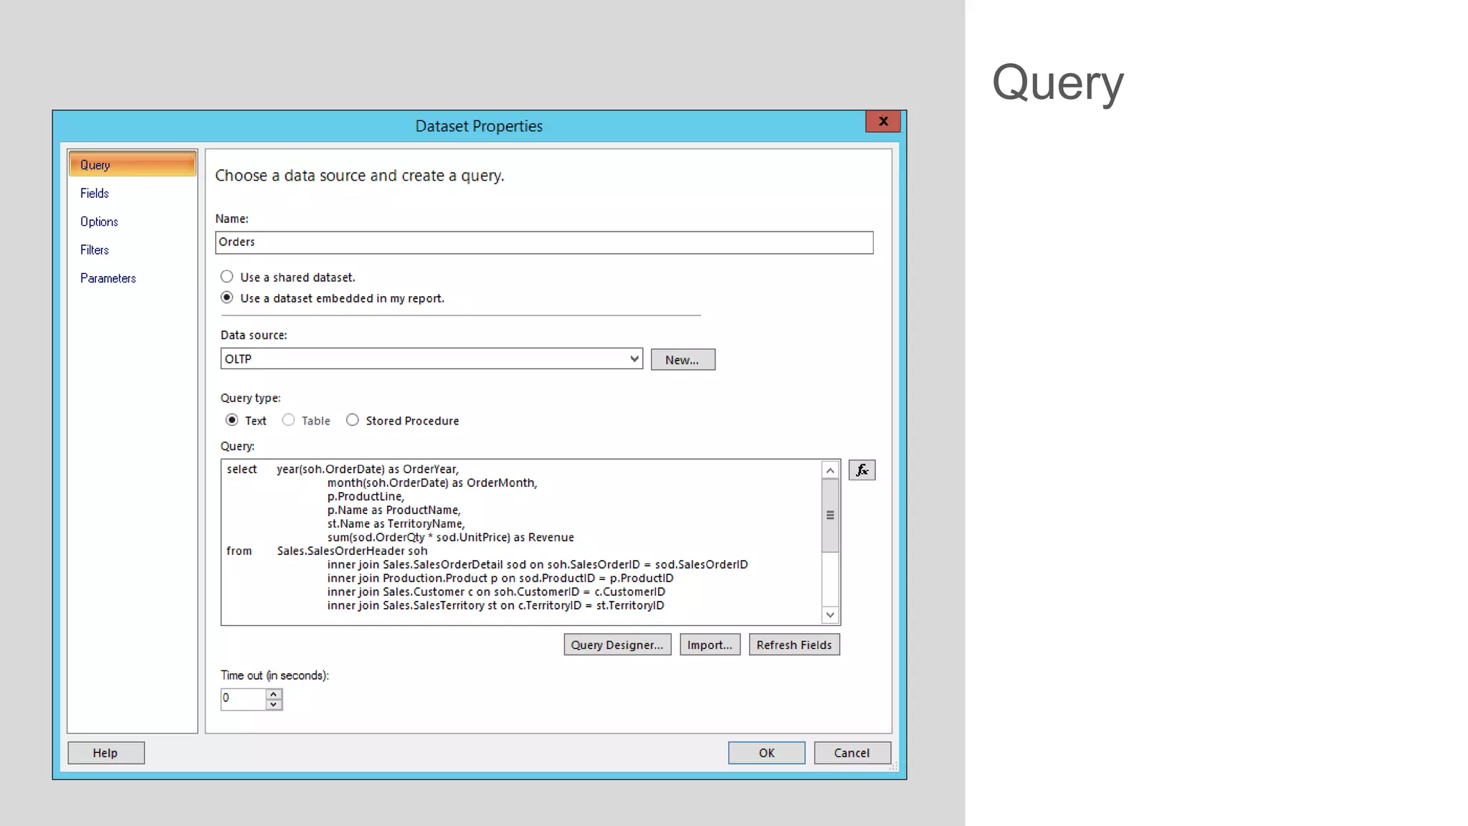This screenshot has width=1468, height=826.
Task: Click the query box scroll up arrow
Action: click(830, 470)
